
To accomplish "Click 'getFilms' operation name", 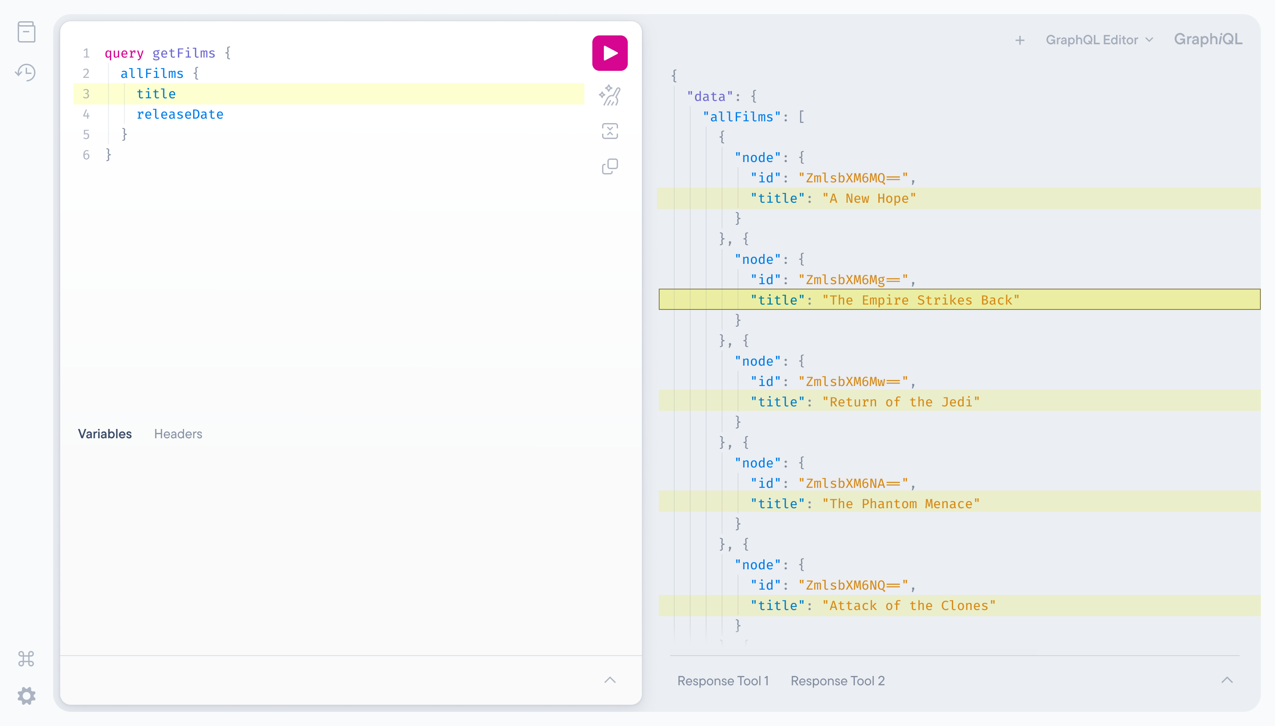I will 184,53.
